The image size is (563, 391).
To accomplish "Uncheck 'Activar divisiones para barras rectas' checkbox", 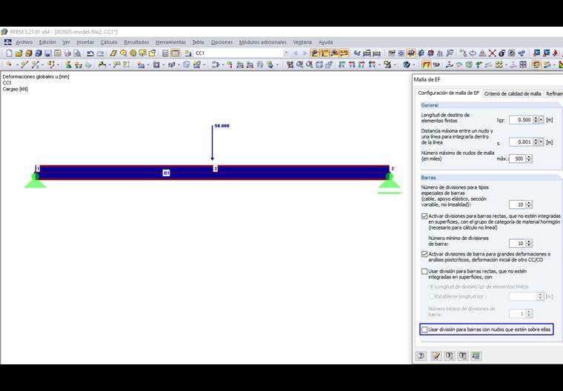I will (x=424, y=216).
